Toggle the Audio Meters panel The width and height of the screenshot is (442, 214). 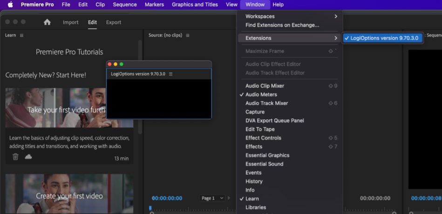290,95
